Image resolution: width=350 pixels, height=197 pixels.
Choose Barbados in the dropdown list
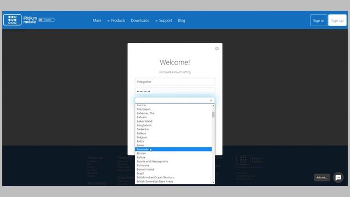point(173,129)
